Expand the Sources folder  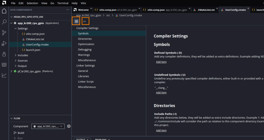[x=15, y=60]
